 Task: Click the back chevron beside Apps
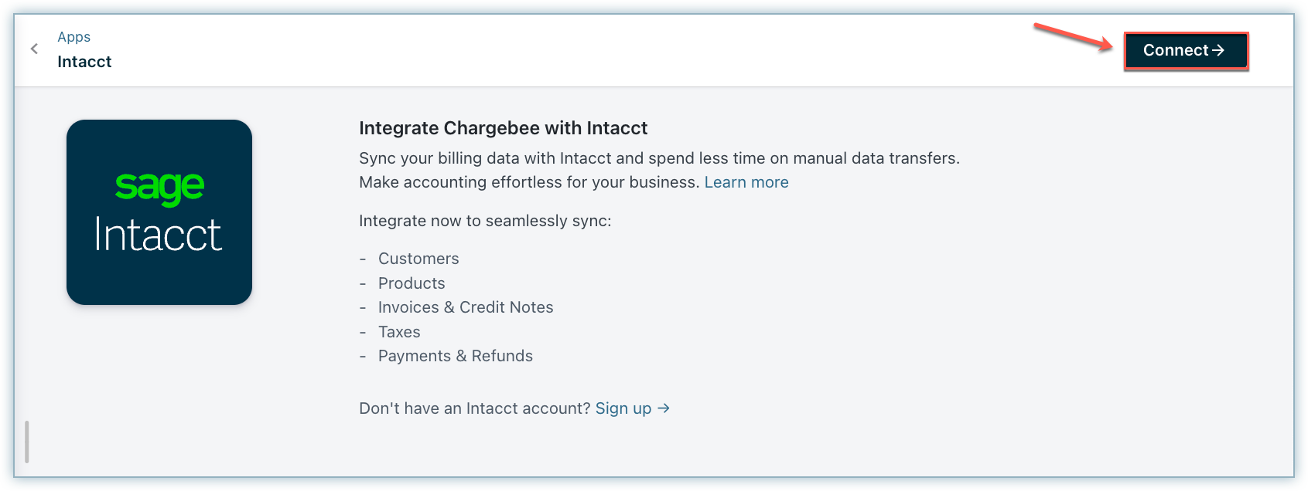(x=34, y=49)
